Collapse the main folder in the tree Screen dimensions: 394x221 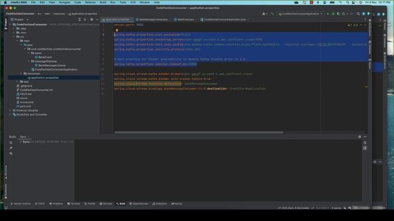18,41
